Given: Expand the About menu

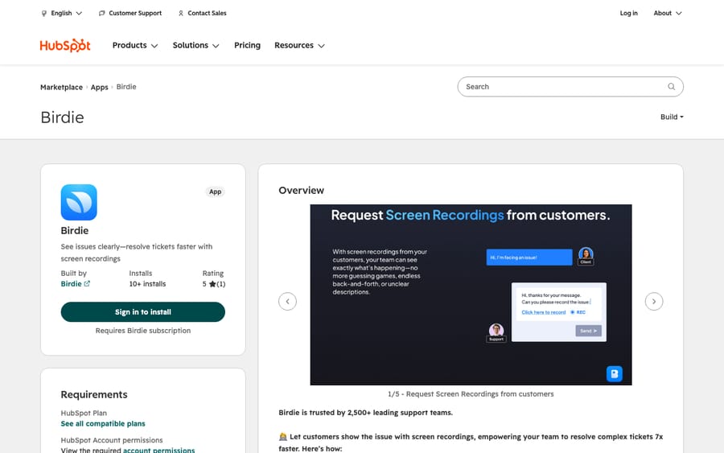Looking at the screenshot, I should [x=667, y=13].
